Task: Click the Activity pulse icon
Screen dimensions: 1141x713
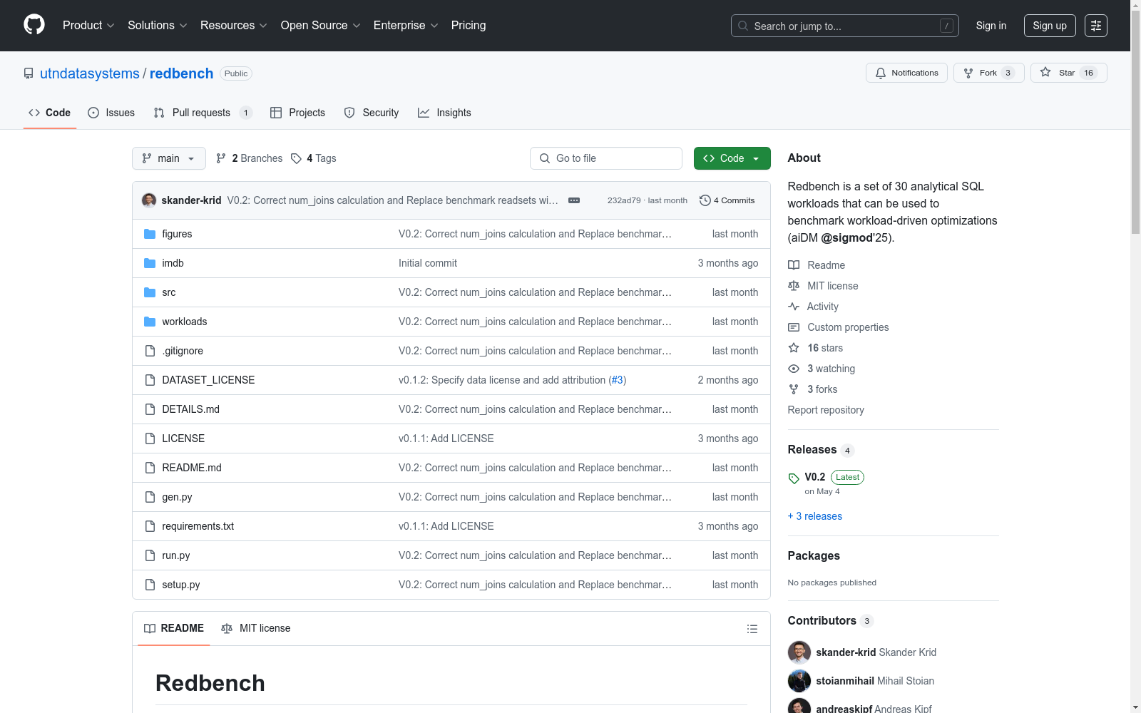Action: point(794,307)
